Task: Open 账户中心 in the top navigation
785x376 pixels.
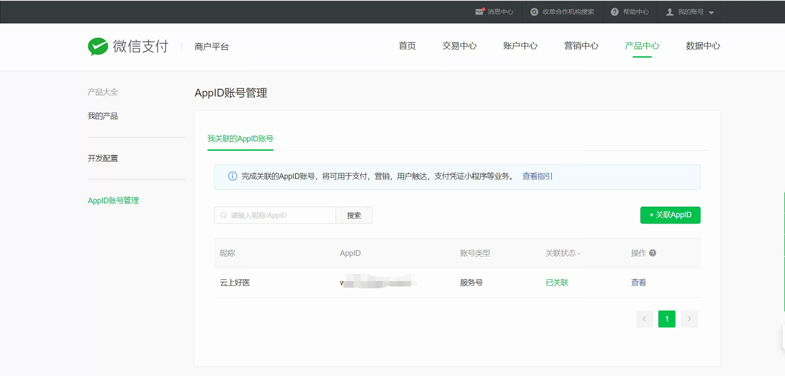Action: tap(520, 46)
